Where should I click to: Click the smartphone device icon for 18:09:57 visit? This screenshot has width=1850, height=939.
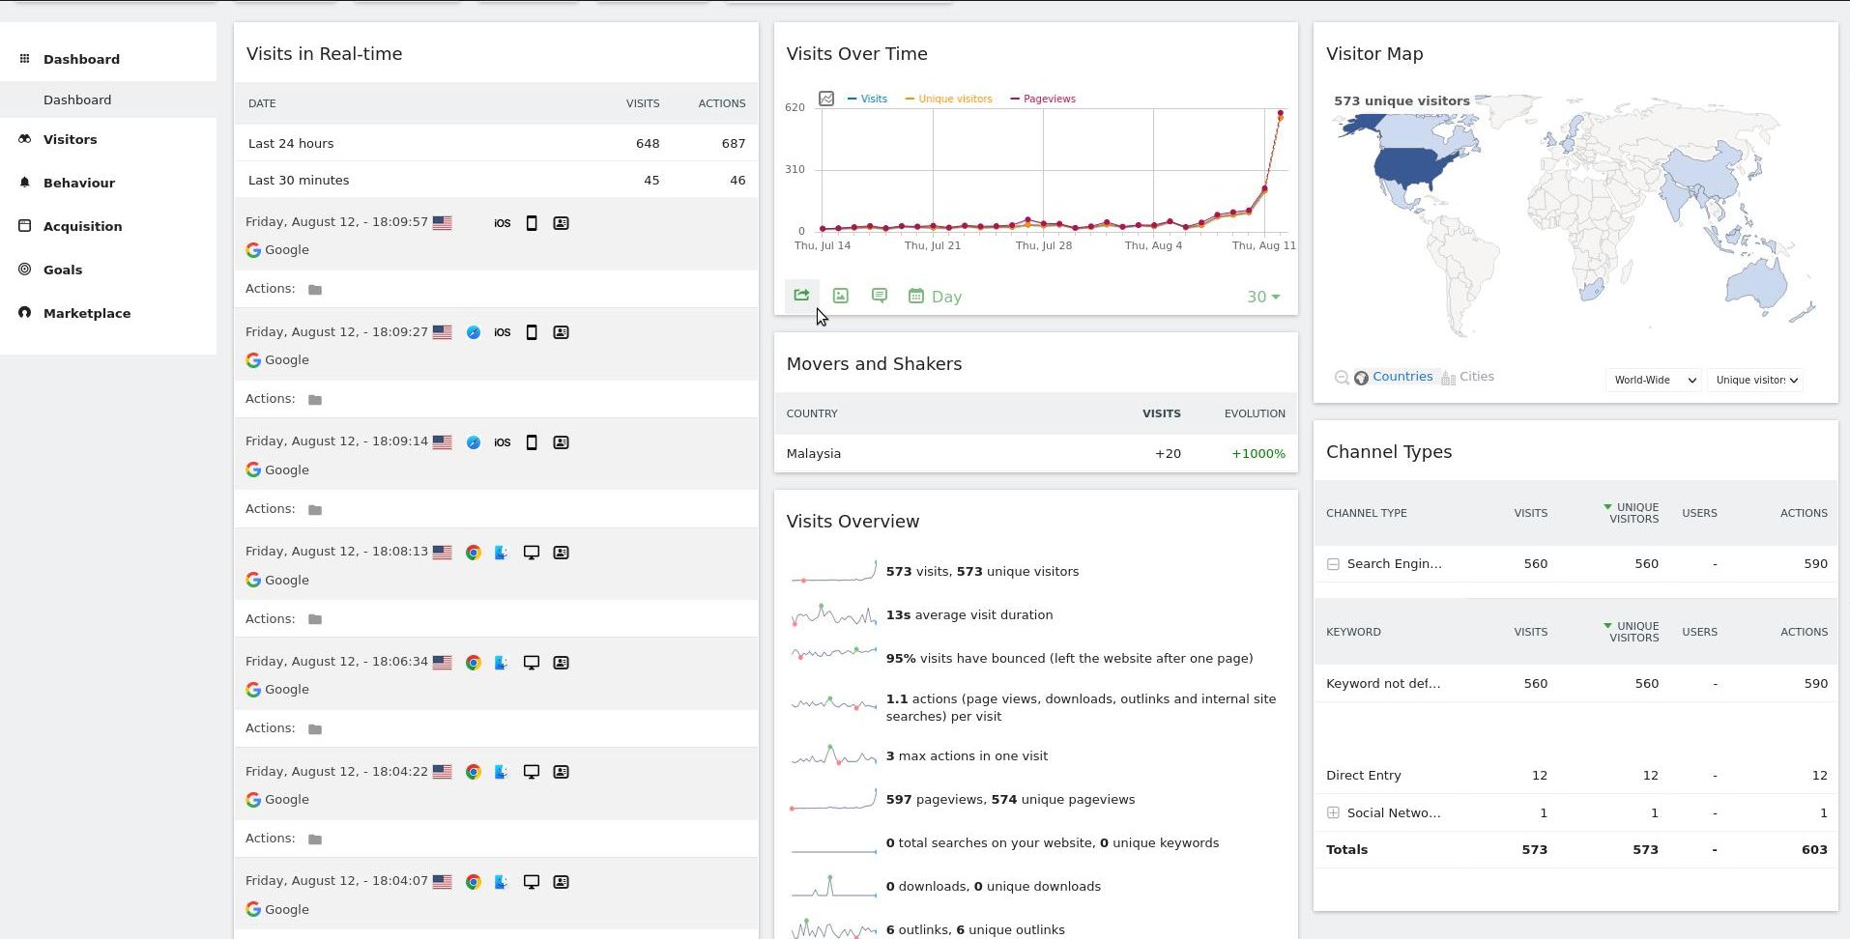532,223
